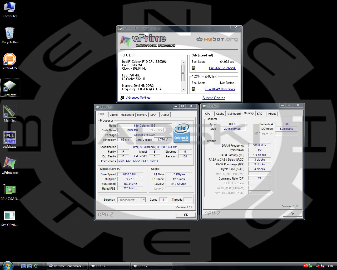This screenshot has width=337, height=270.
Task: Click the first CPU-Z taskbar button
Action: (110, 266)
